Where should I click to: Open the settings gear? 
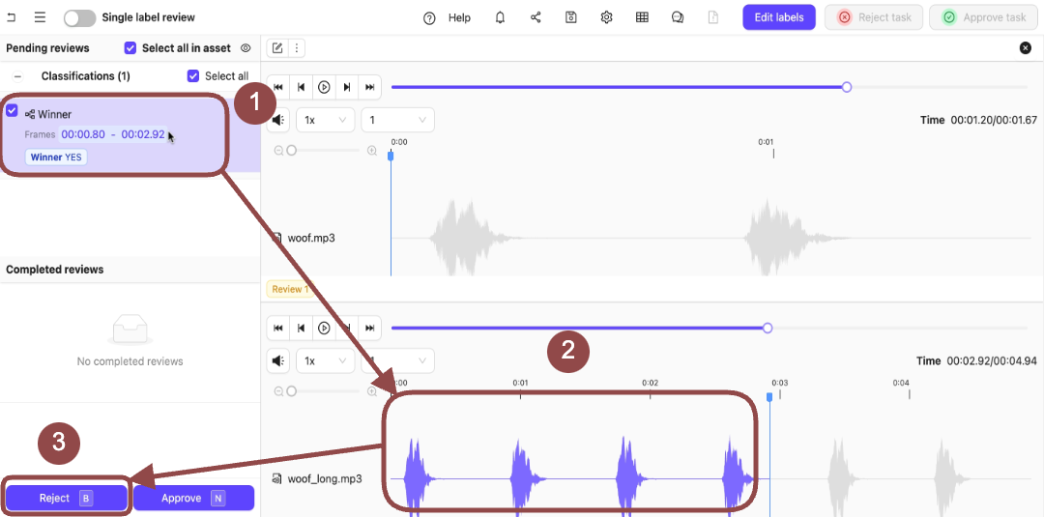[606, 17]
